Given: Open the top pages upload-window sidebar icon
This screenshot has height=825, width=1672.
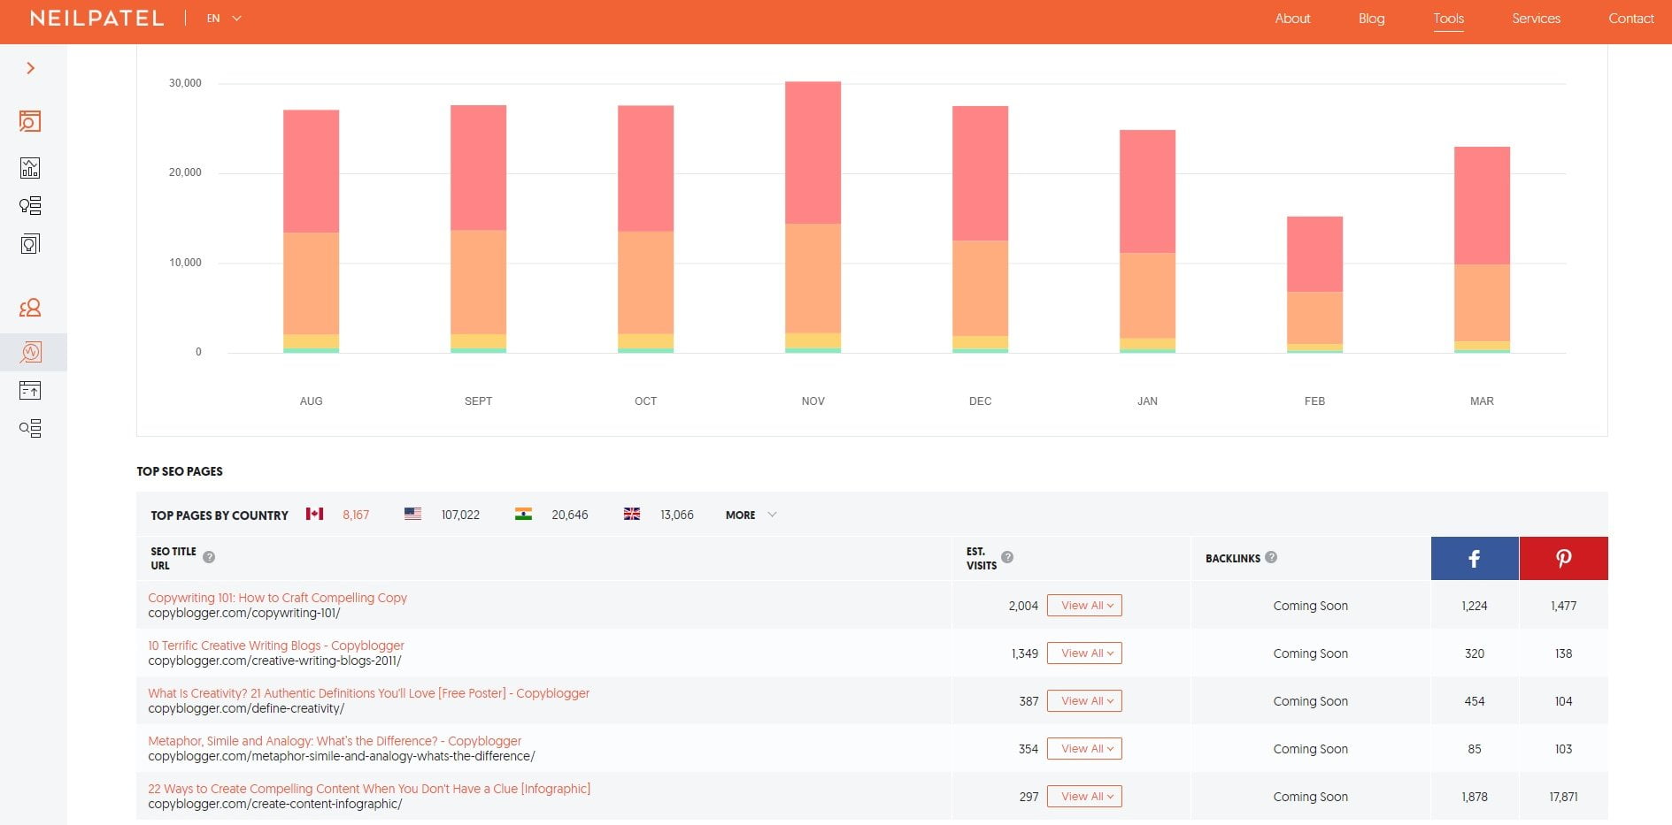Looking at the screenshot, I should [30, 390].
